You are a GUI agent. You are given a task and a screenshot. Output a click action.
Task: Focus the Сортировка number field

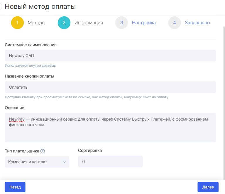tap(110, 161)
